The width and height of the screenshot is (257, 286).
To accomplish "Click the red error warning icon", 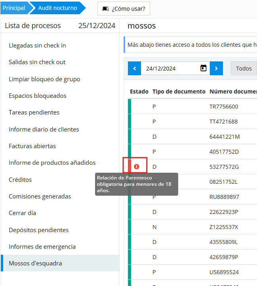I will [x=137, y=167].
